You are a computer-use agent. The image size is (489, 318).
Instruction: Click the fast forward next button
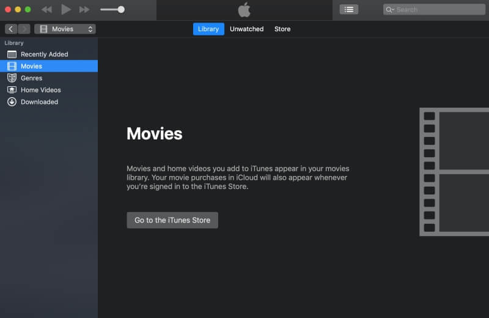(x=84, y=10)
